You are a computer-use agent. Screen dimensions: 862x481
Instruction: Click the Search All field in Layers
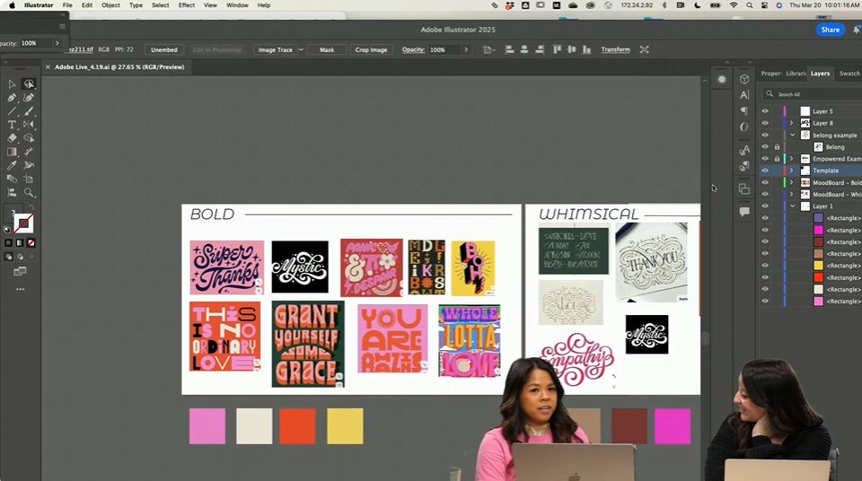point(814,94)
